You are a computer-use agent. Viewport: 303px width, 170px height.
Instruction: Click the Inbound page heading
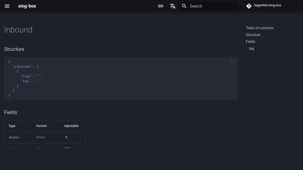[x=18, y=30]
